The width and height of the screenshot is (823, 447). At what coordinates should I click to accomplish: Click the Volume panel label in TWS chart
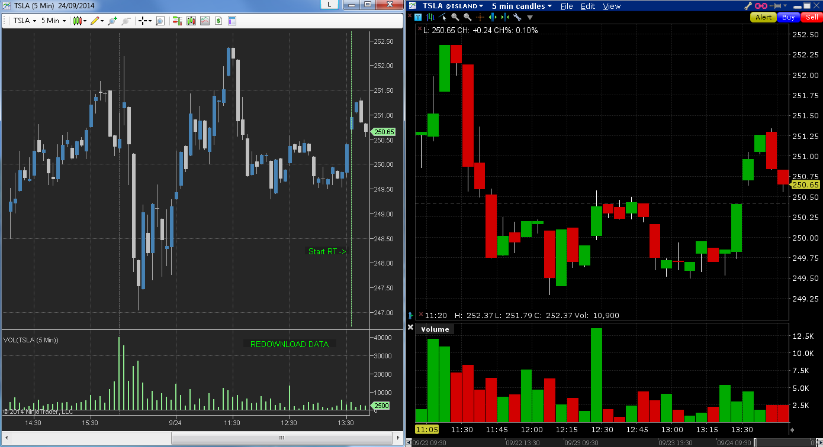coord(435,329)
